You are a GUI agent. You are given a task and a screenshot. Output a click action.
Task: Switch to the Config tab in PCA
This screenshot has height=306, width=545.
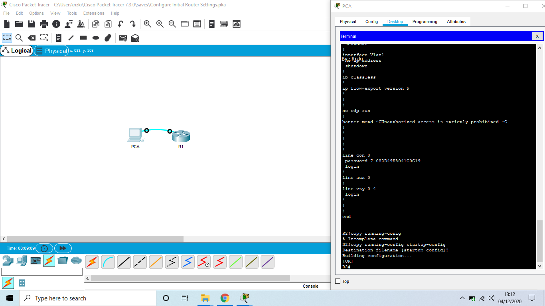coord(371,22)
